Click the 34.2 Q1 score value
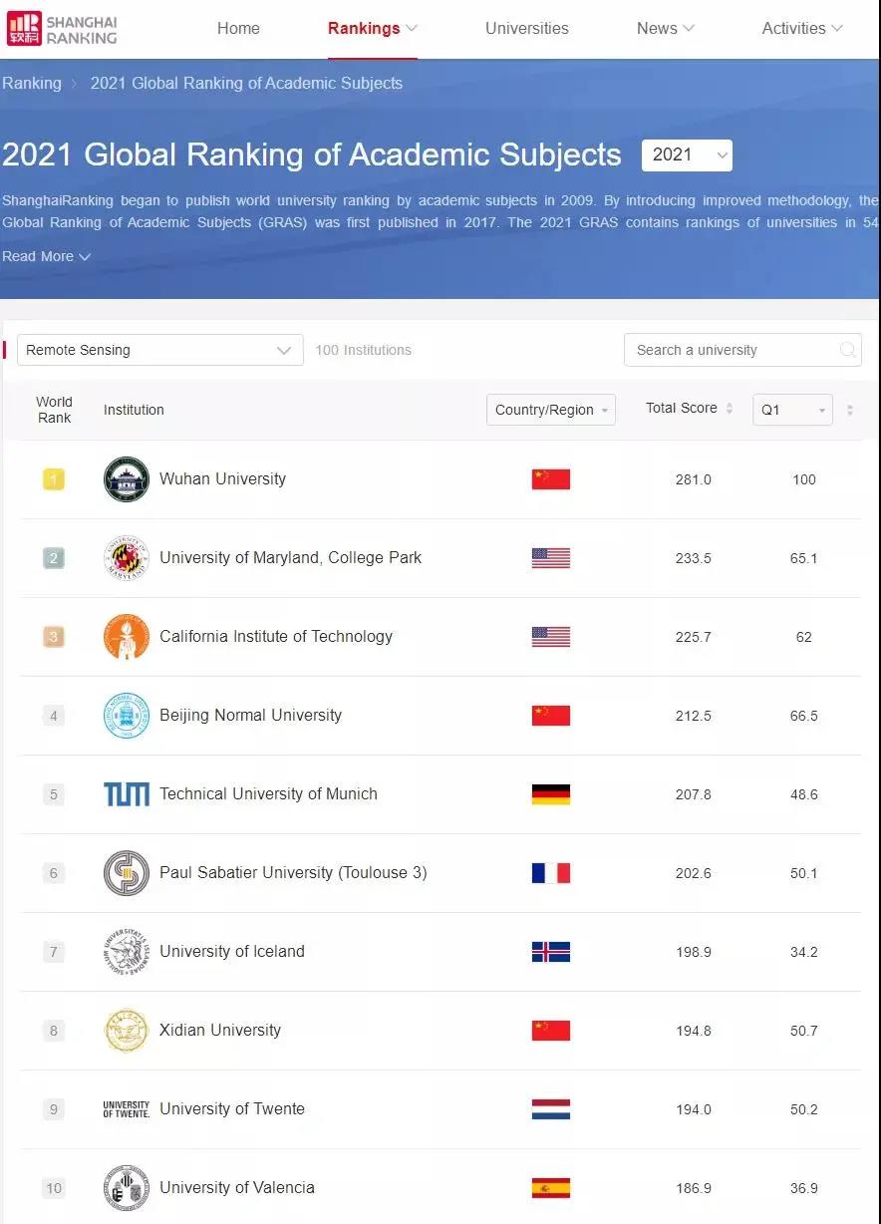Image resolution: width=881 pixels, height=1224 pixels. coord(804,952)
